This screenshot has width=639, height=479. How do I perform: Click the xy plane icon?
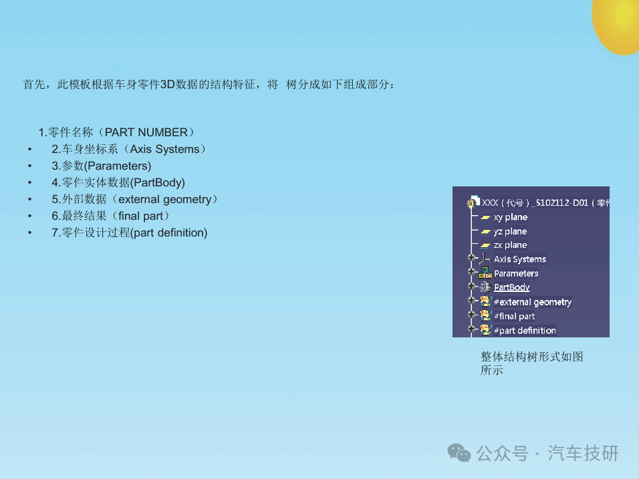[x=485, y=218]
